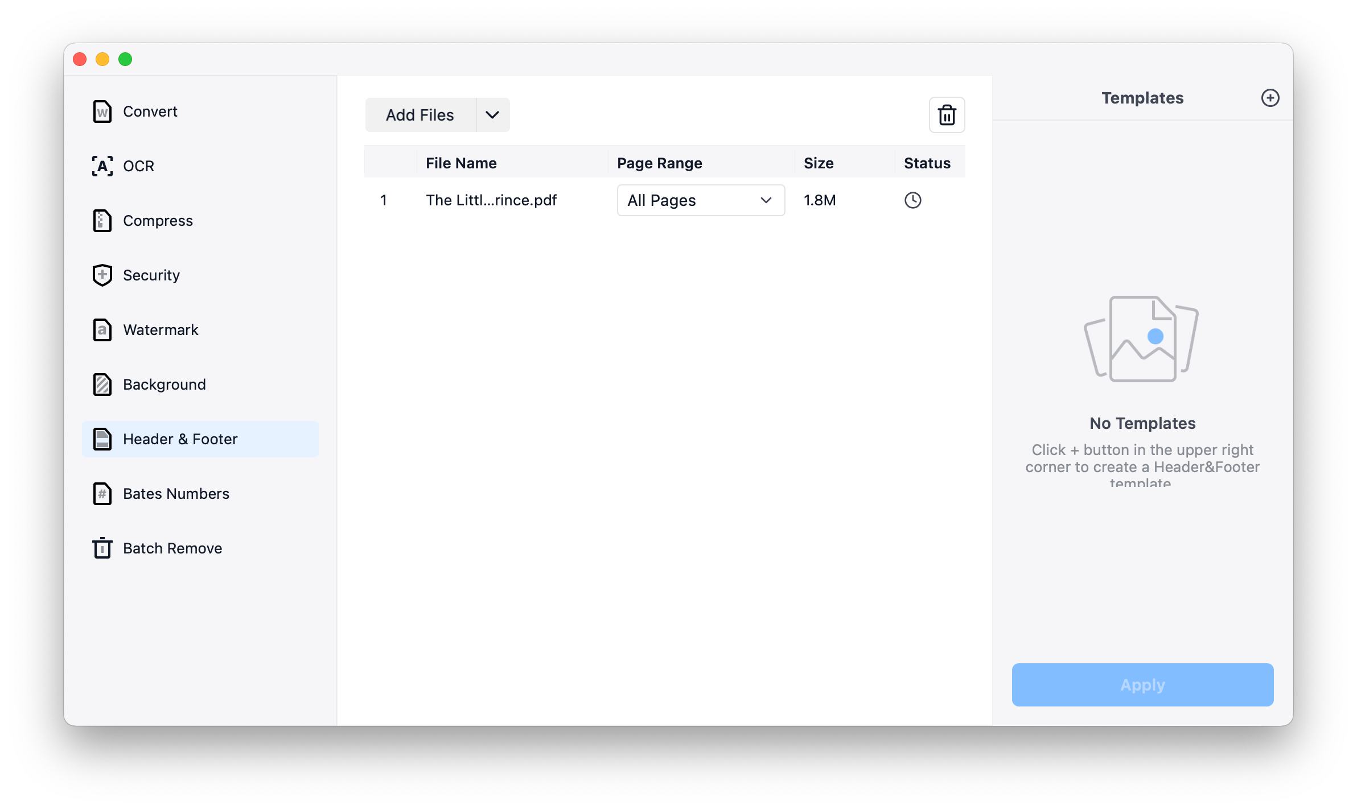This screenshot has height=810, width=1357.
Task: Click the clock status icon
Action: 912,200
